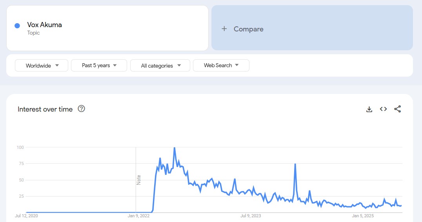This screenshot has width=422, height=222.
Task: Open the Web Search type dropdown
Action: click(x=221, y=65)
